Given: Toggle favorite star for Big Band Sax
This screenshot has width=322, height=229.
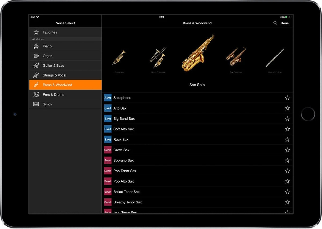Looking at the screenshot, I should click(287, 119).
